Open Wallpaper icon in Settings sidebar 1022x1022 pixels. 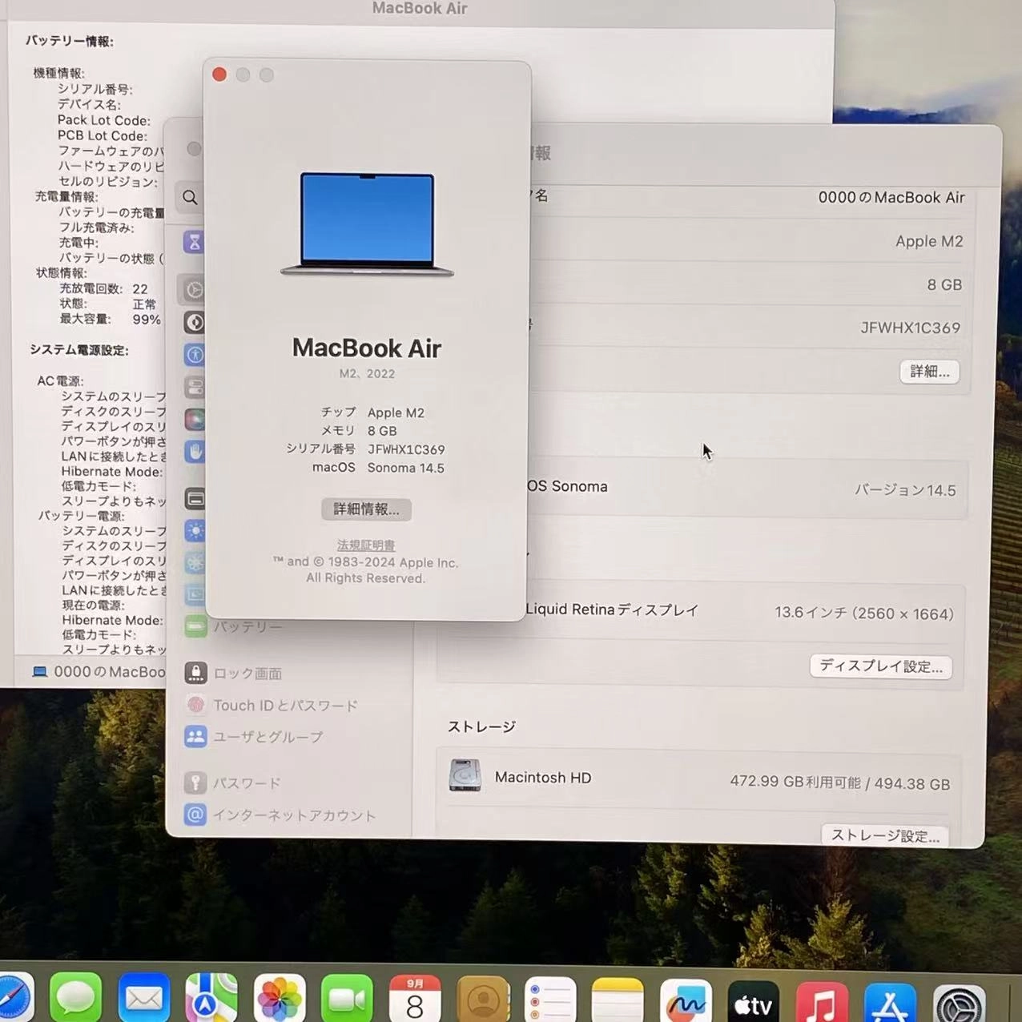click(195, 562)
